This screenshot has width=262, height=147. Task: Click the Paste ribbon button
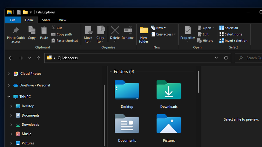(44, 33)
